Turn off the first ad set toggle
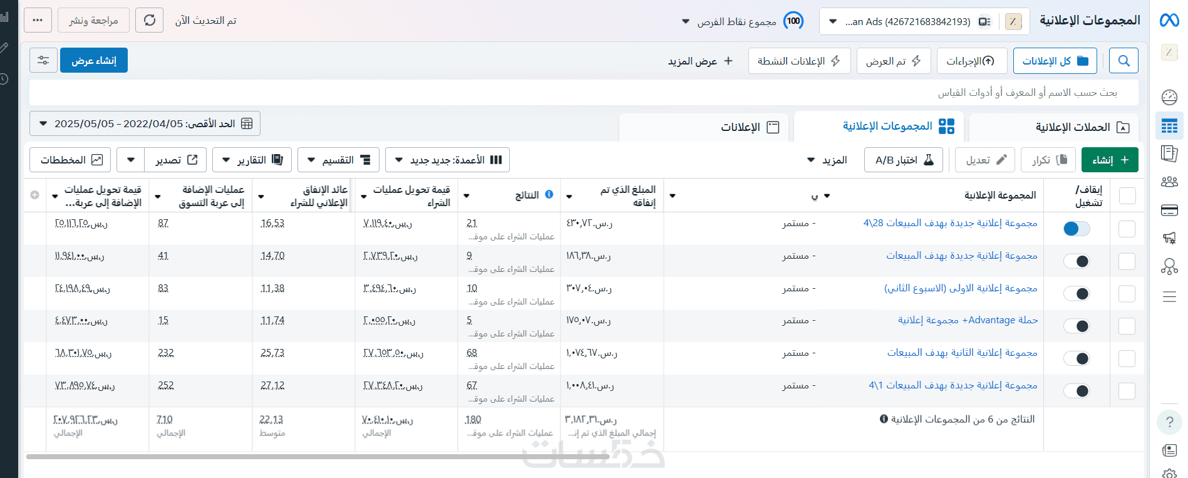The height and width of the screenshot is (478, 1188). point(1077,229)
